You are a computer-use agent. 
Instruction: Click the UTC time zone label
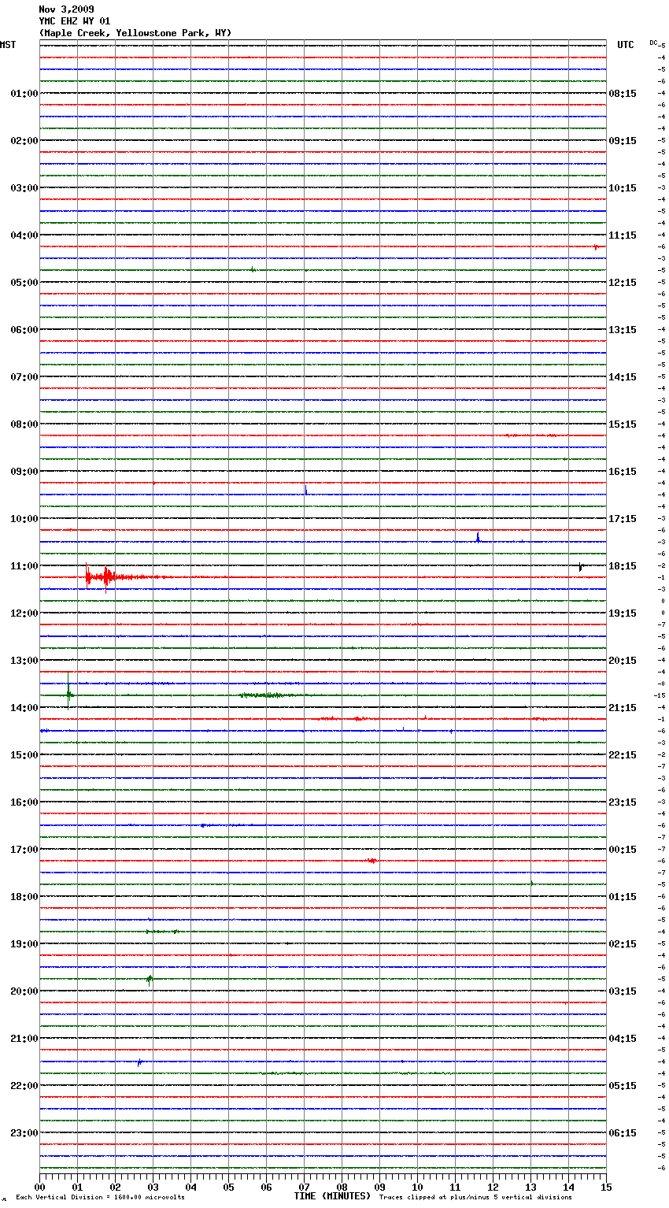point(626,45)
